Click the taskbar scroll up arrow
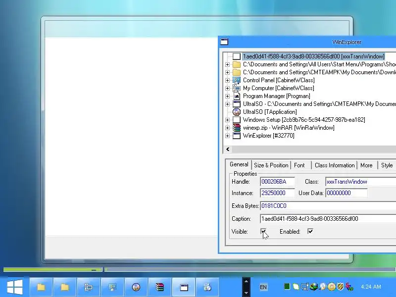This screenshot has height=297, width=396. pyautogui.click(x=246, y=281)
